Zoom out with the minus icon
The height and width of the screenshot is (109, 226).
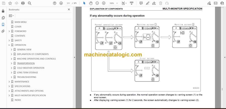tap(97, 3)
